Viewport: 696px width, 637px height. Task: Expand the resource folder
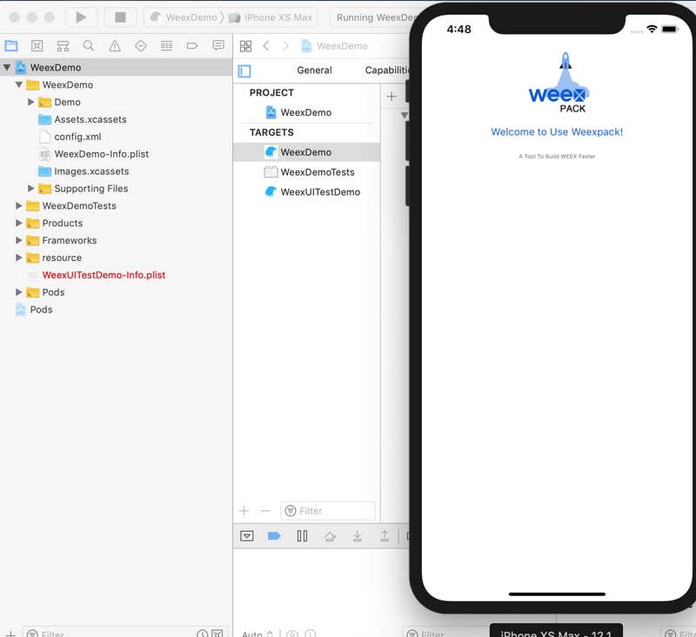tap(18, 258)
